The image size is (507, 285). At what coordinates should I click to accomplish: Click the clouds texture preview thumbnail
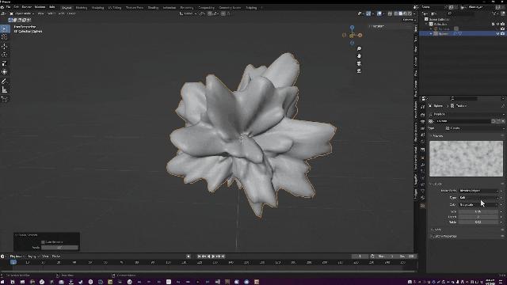click(467, 158)
